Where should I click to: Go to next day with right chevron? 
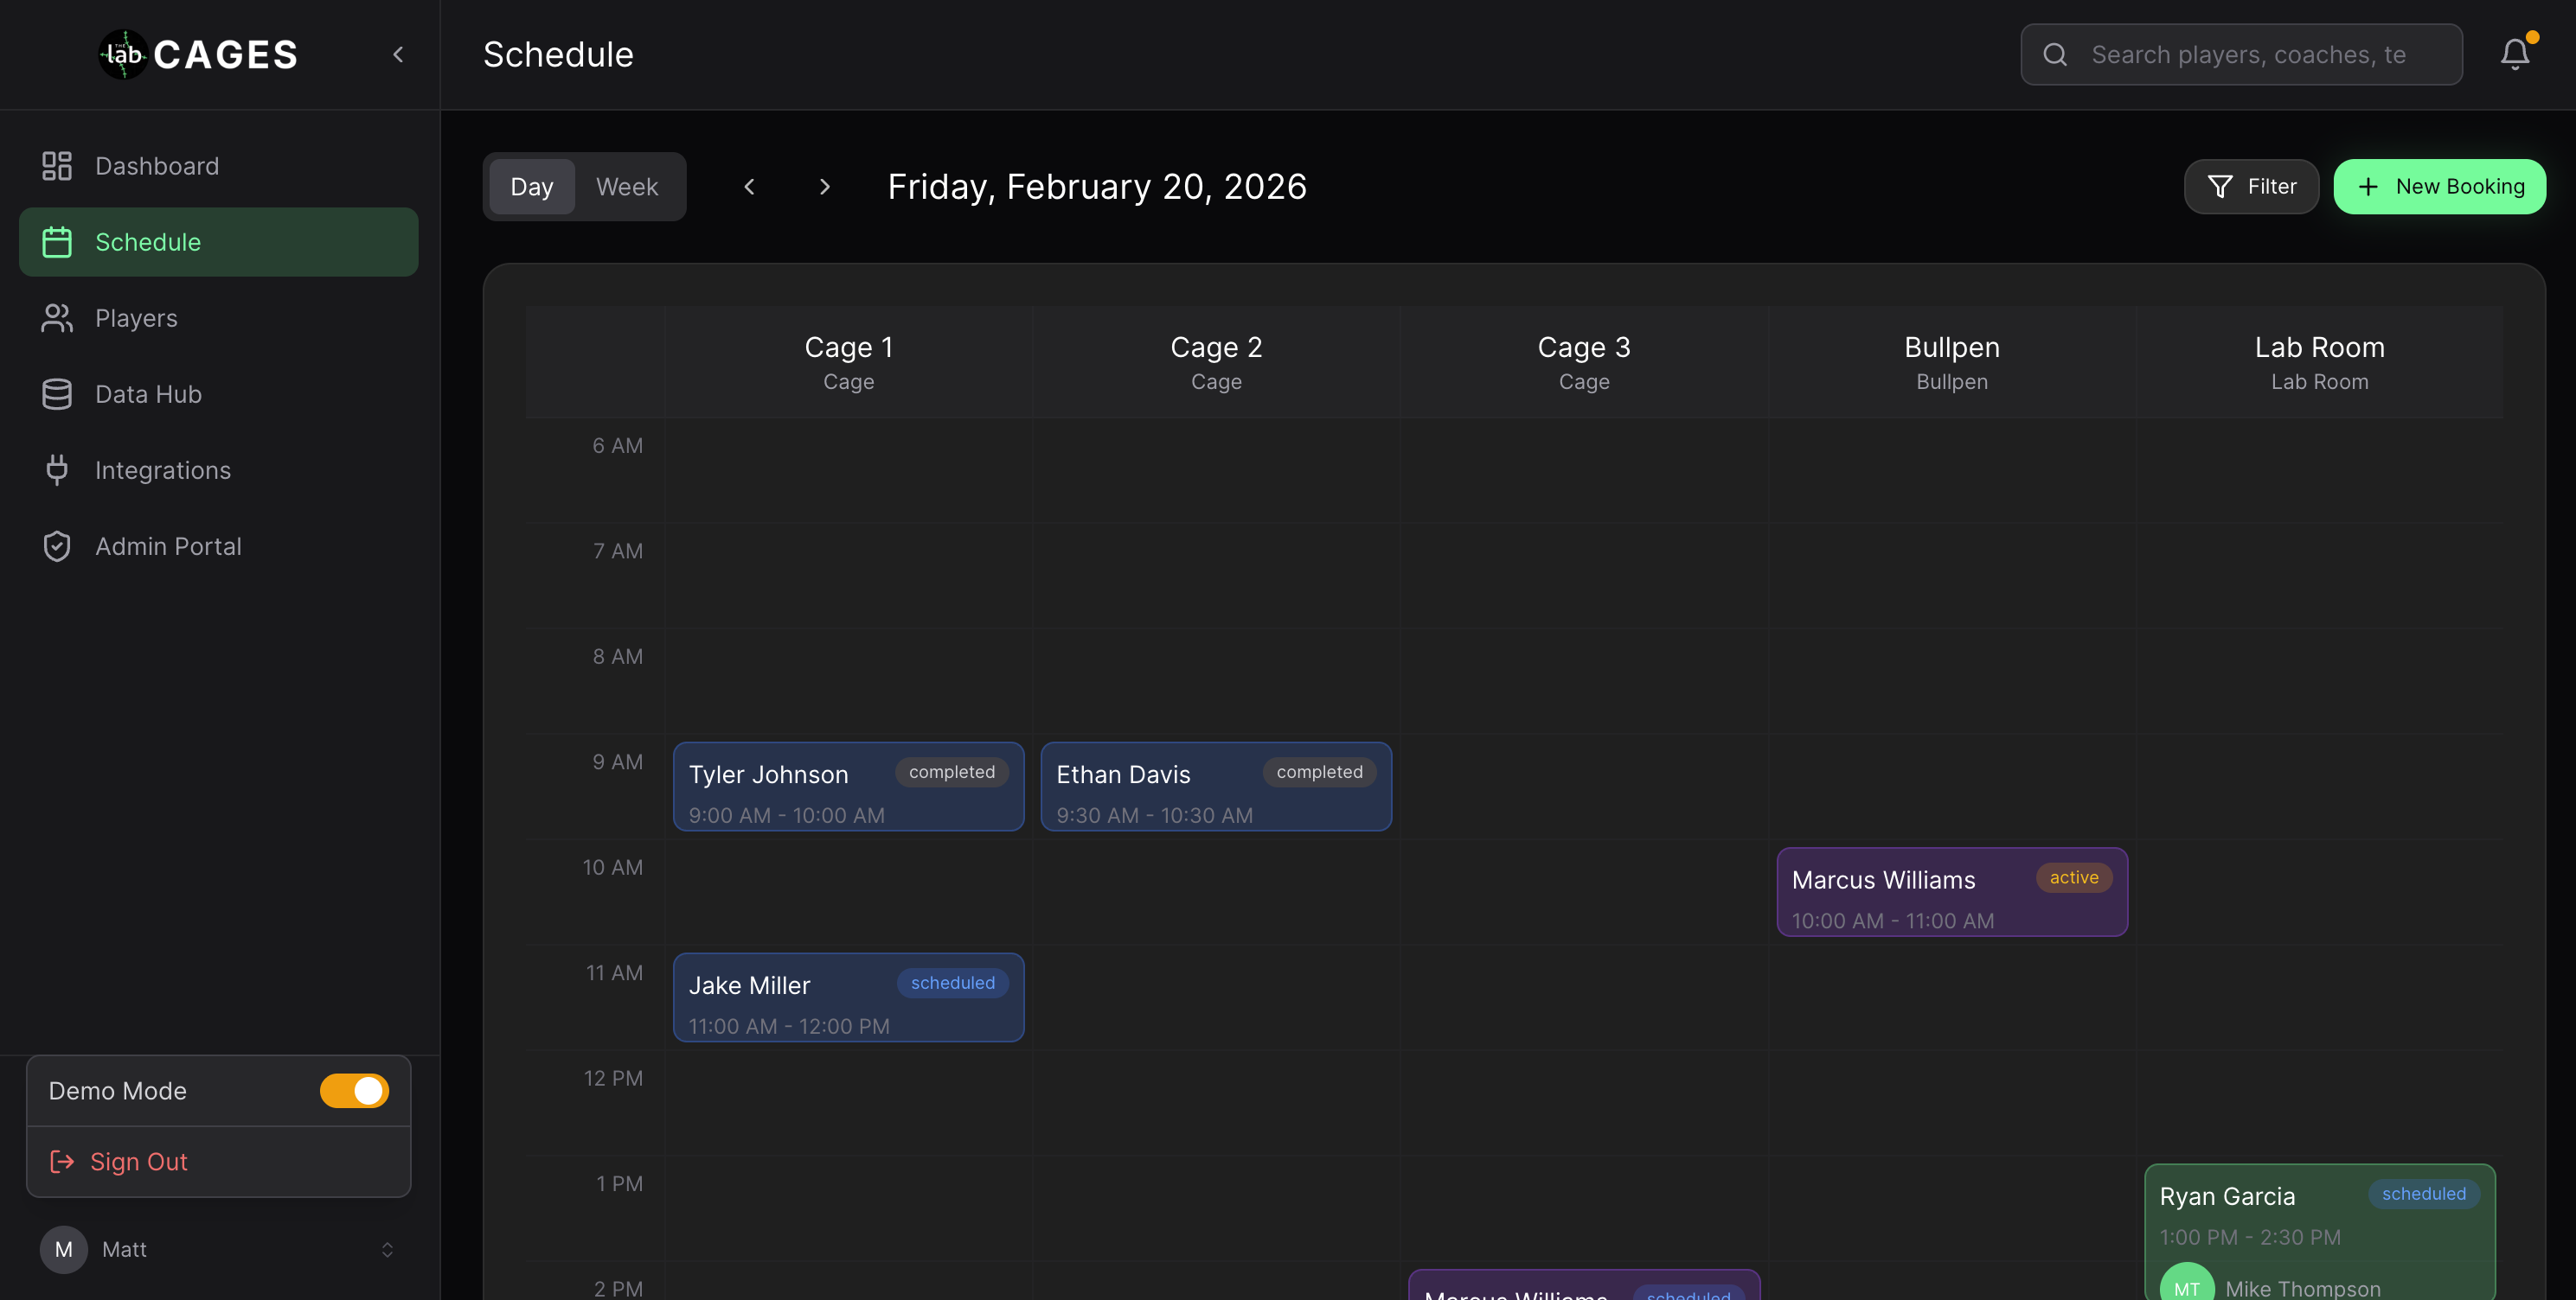pos(824,187)
